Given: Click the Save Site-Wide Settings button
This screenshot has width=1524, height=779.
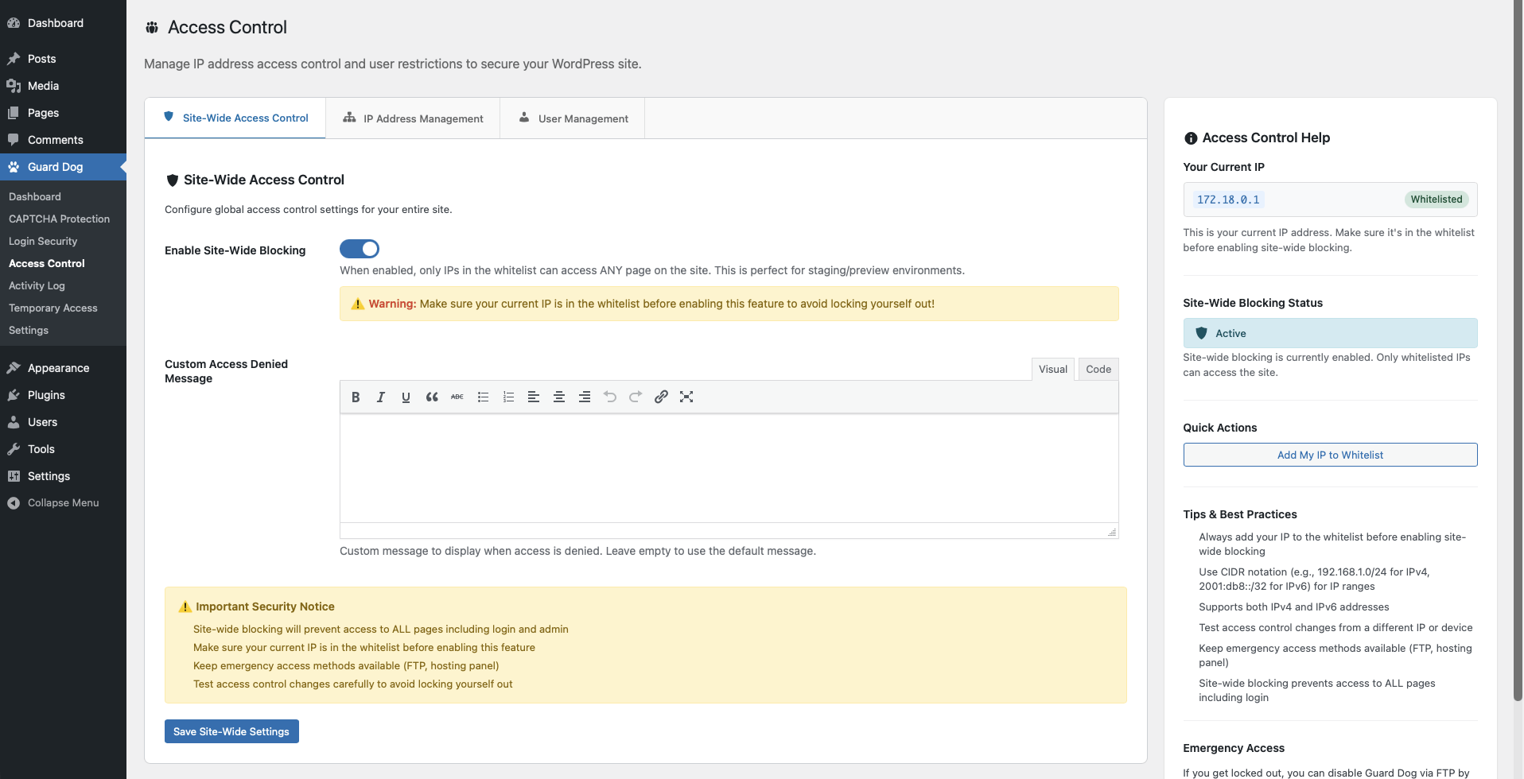Looking at the screenshot, I should click(231, 731).
